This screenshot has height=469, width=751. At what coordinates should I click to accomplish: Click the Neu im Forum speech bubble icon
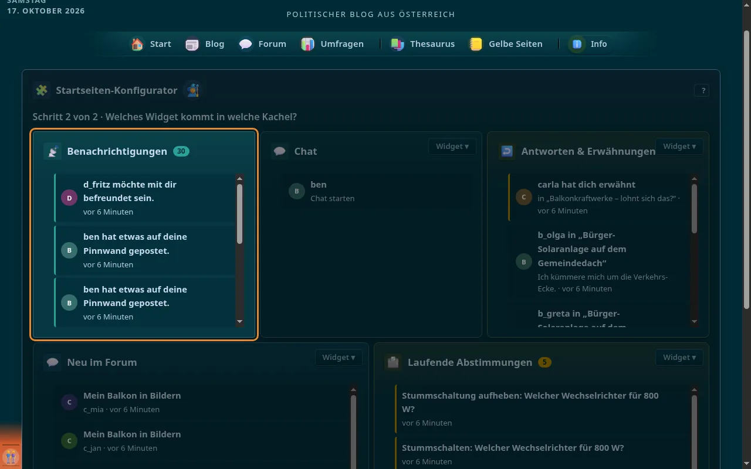click(53, 362)
